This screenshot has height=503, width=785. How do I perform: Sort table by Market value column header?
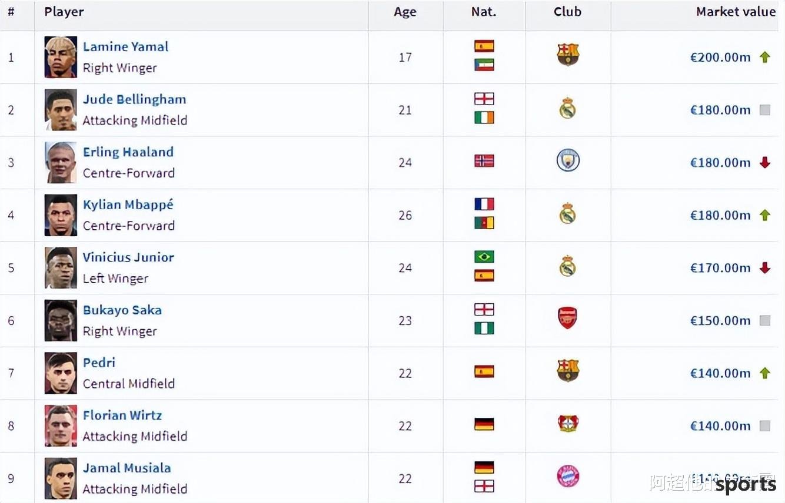pos(736,12)
